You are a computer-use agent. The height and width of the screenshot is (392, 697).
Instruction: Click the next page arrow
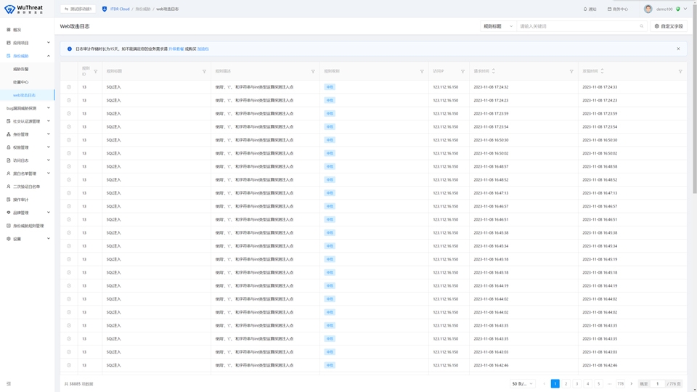[631, 383]
